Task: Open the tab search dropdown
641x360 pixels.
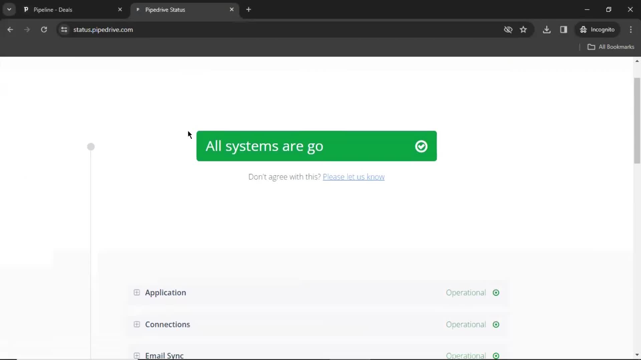Action: 9,9
